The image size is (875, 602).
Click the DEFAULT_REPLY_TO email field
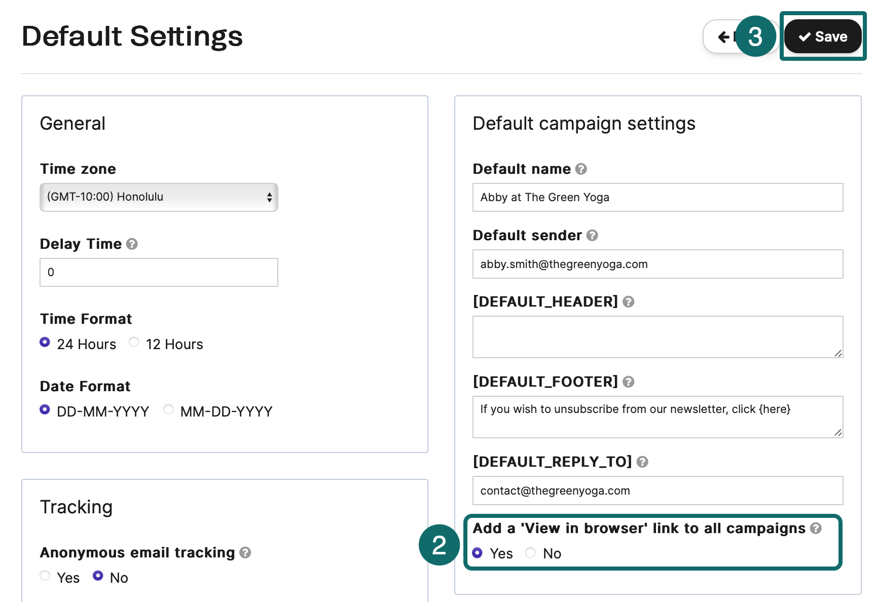pos(658,491)
